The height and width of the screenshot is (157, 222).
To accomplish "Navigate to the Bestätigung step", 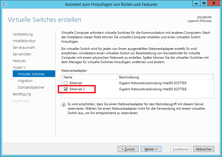I will click(22, 94).
